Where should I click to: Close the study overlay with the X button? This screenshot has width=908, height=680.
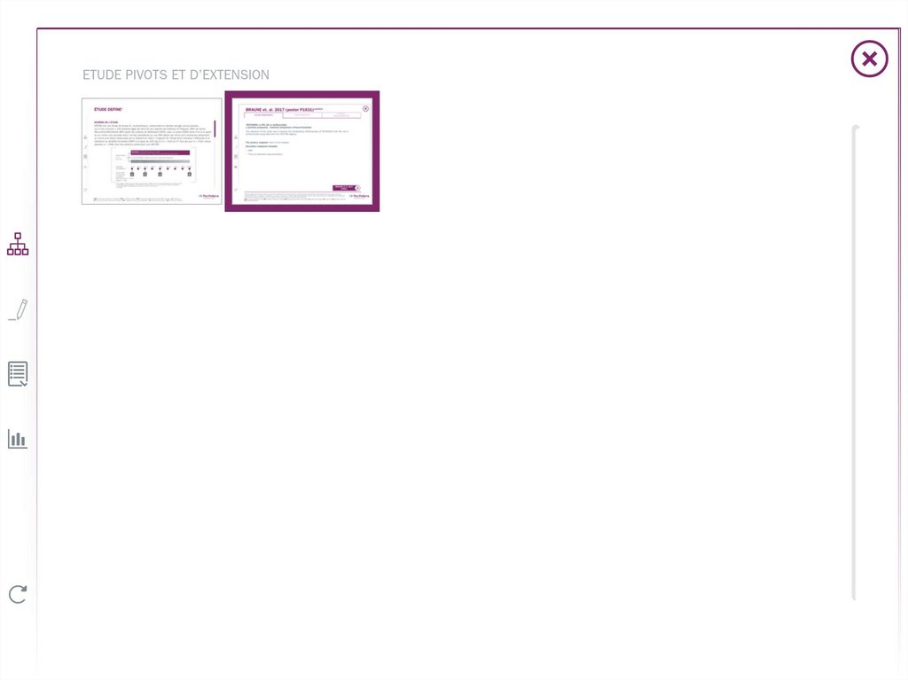pos(869,59)
